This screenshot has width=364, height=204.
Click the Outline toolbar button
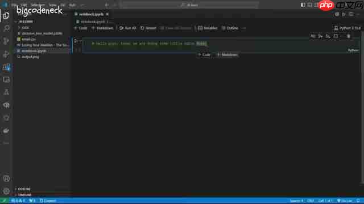tap(230, 28)
